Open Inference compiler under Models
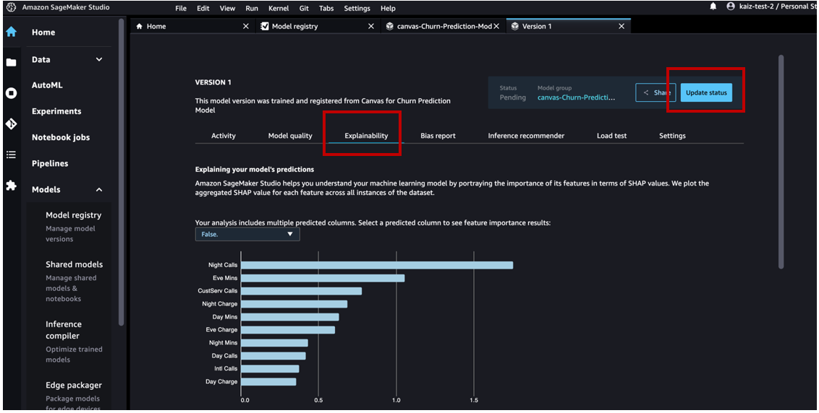Viewport: 819px width, 413px height. pyautogui.click(x=63, y=330)
